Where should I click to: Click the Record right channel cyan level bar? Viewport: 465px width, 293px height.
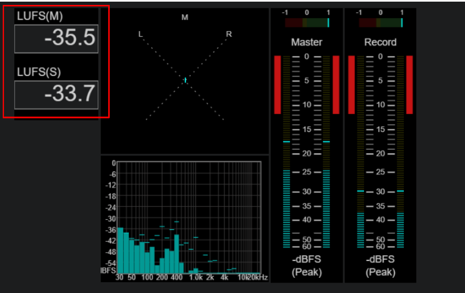pyautogui.click(x=401, y=230)
